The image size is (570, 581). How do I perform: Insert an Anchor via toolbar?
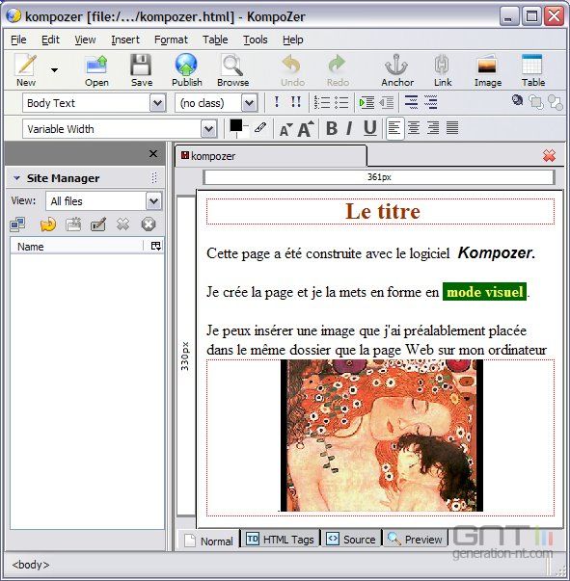[x=397, y=70]
